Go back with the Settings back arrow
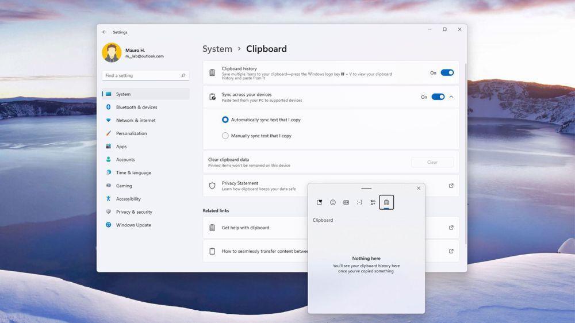This screenshot has height=323, width=575. [105, 32]
